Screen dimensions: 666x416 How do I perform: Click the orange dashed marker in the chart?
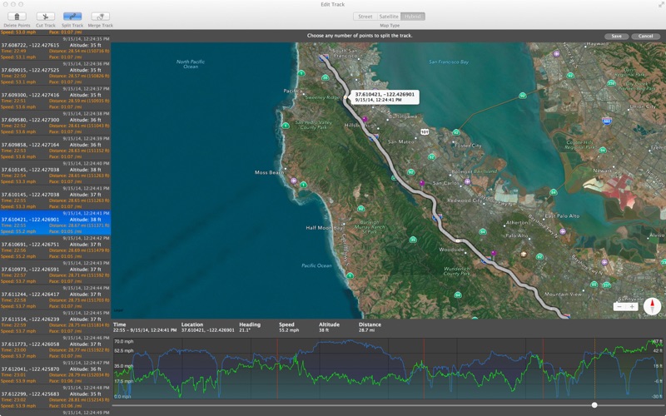click(x=594, y=369)
